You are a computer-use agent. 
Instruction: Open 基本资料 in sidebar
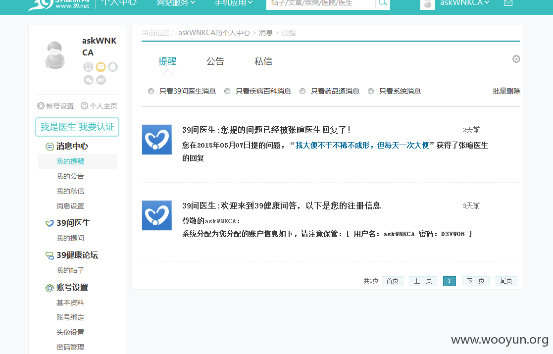[x=70, y=303]
